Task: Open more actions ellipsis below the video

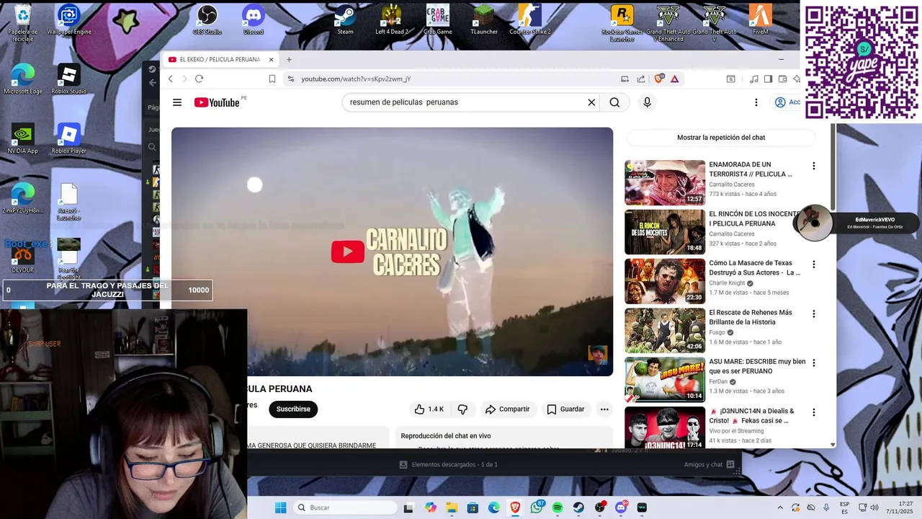Action: [604, 409]
